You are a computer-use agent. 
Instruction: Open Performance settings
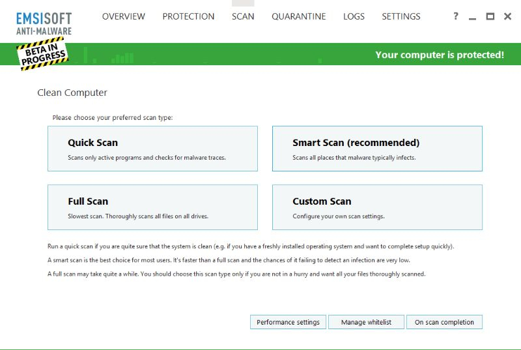tap(288, 322)
